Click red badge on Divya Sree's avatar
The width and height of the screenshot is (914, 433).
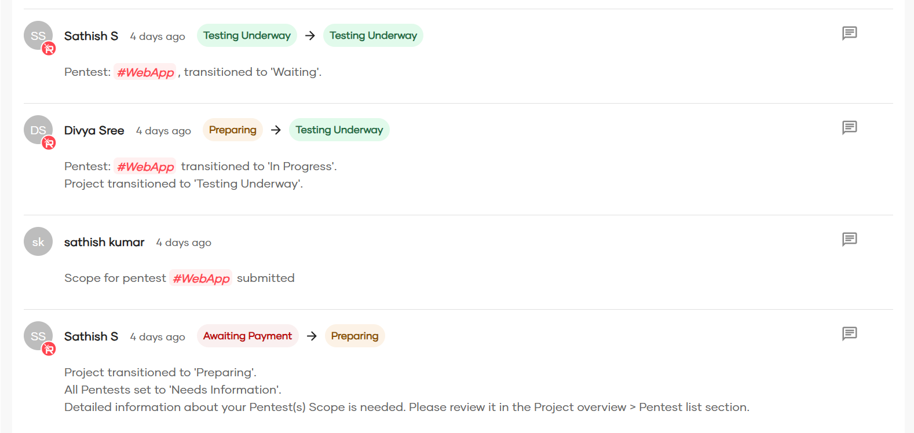click(x=49, y=143)
